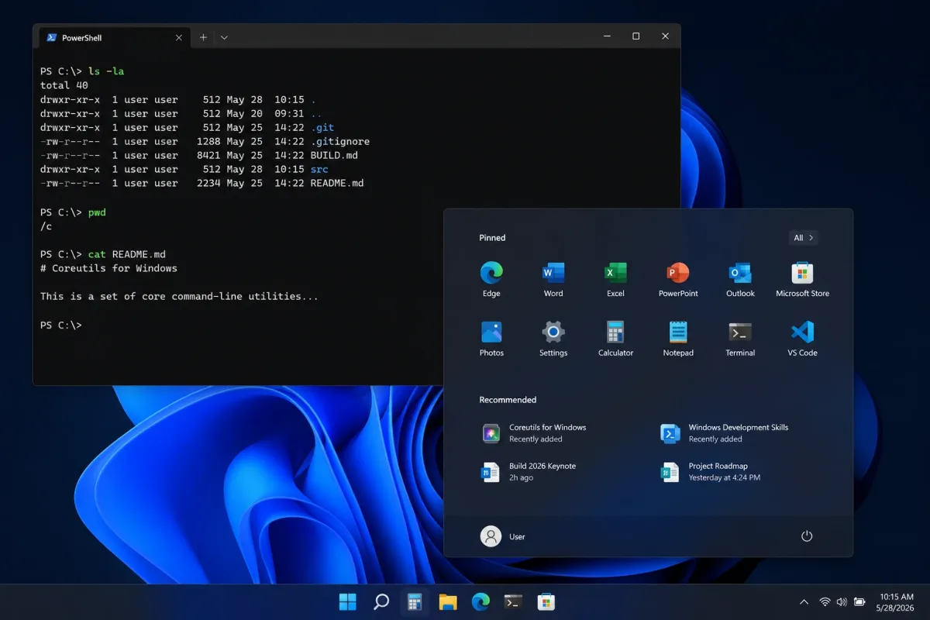Select the Calculator icon on the taskbar
This screenshot has height=620, width=930.
[415, 601]
